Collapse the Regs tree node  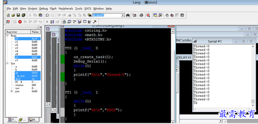[x=7, y=35]
